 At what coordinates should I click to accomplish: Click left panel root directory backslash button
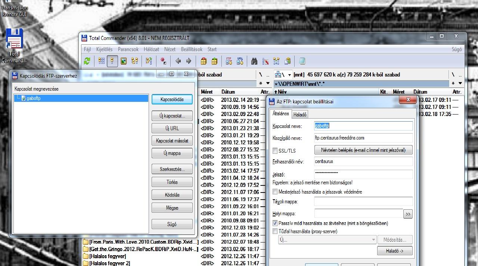[x=261, y=75]
